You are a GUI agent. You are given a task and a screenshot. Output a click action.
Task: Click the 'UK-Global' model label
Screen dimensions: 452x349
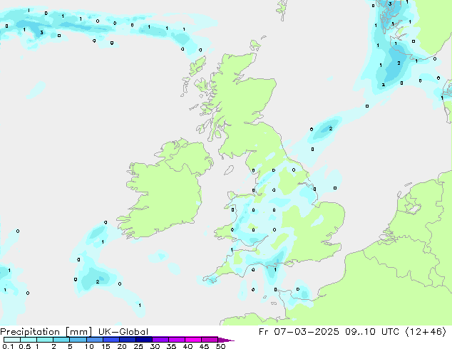[x=123, y=332]
